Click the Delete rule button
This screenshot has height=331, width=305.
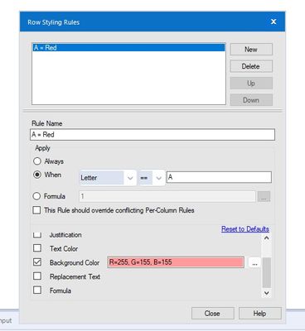[x=251, y=66]
